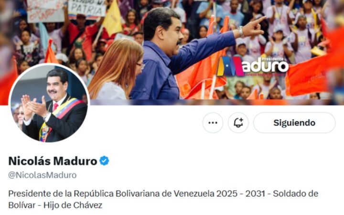Click the blue verified checkmark badge
The height and width of the screenshot is (215, 344).
click(x=104, y=161)
